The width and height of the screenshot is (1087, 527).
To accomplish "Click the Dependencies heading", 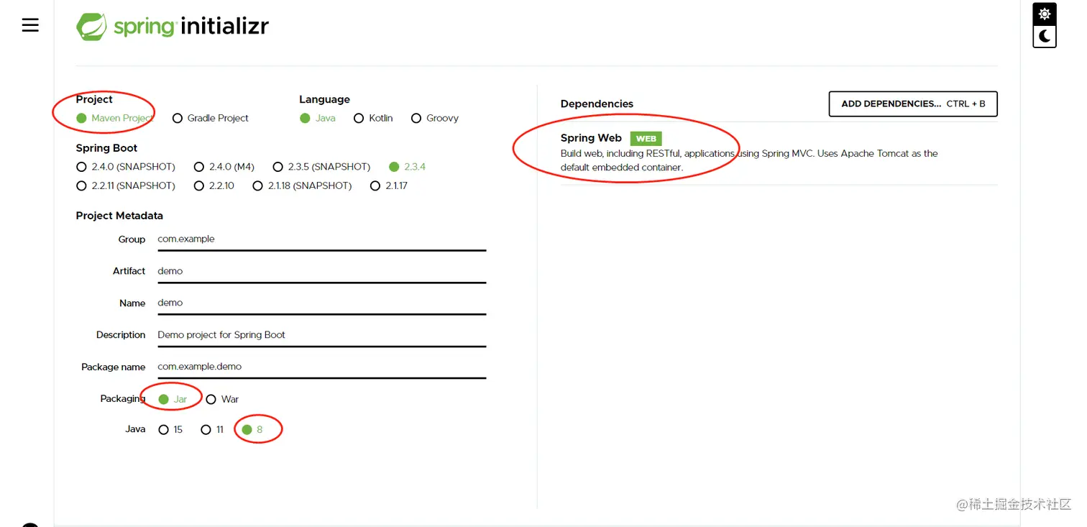I will (x=597, y=104).
